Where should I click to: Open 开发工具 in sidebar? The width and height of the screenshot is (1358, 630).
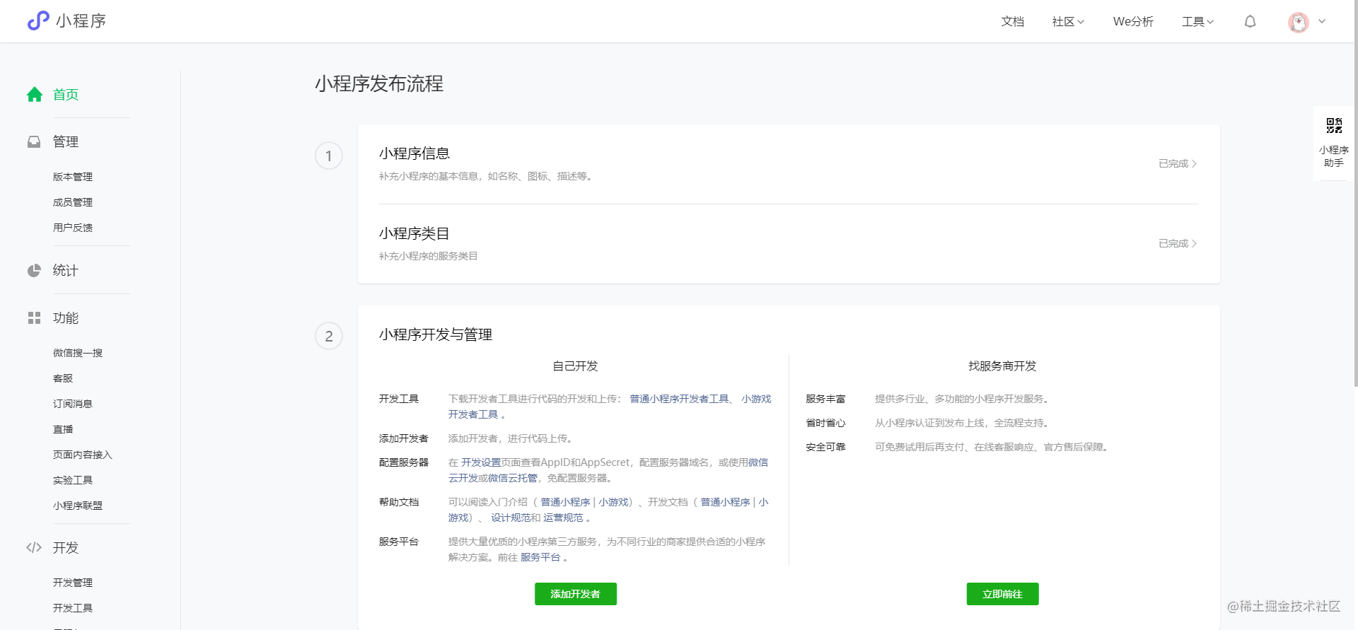click(73, 608)
